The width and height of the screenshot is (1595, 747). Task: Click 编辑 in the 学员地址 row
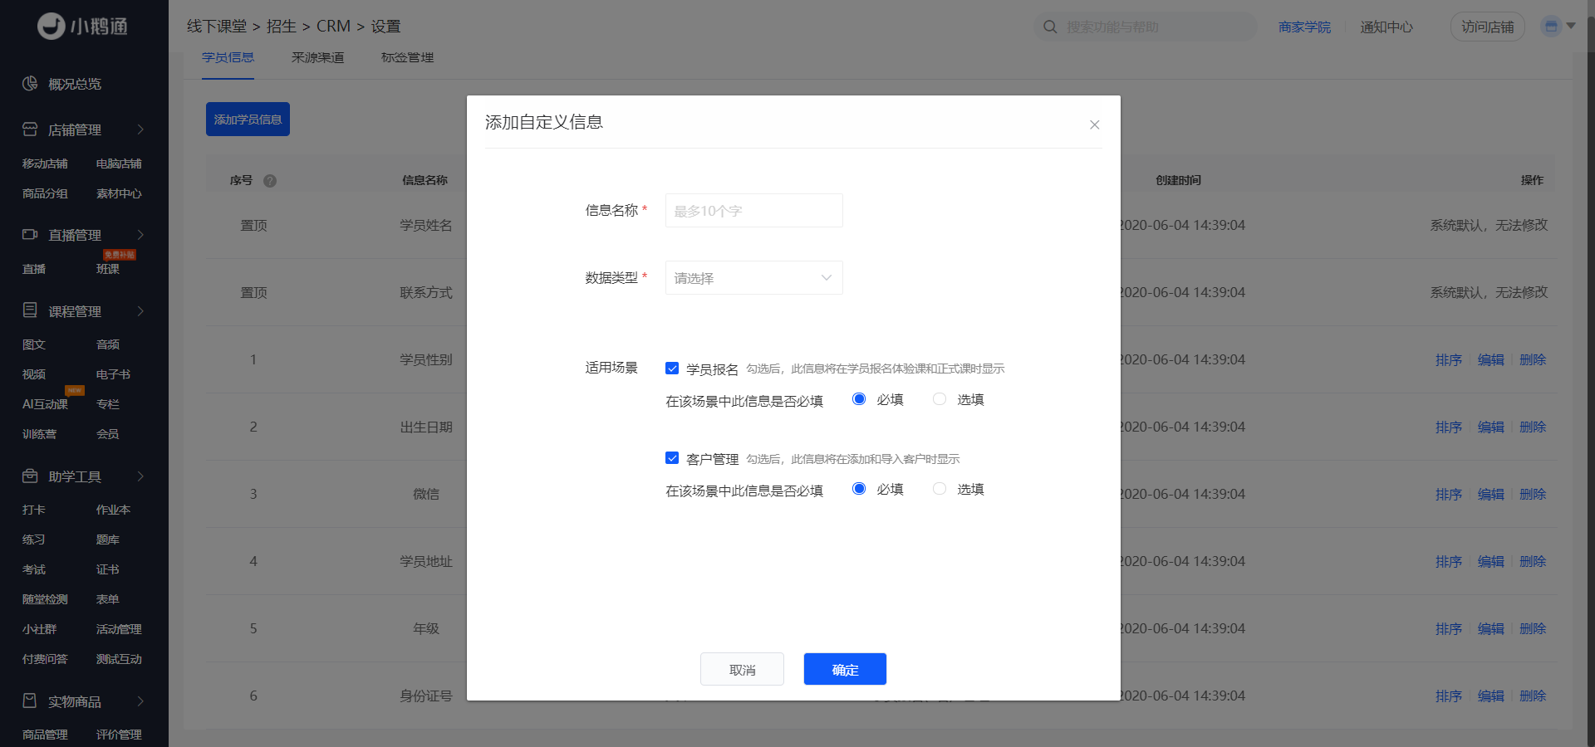(1490, 561)
